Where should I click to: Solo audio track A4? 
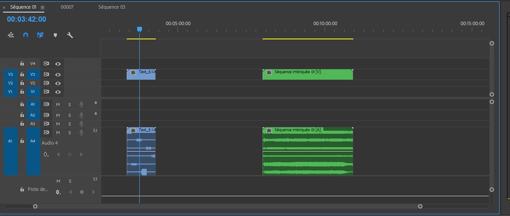69,132
